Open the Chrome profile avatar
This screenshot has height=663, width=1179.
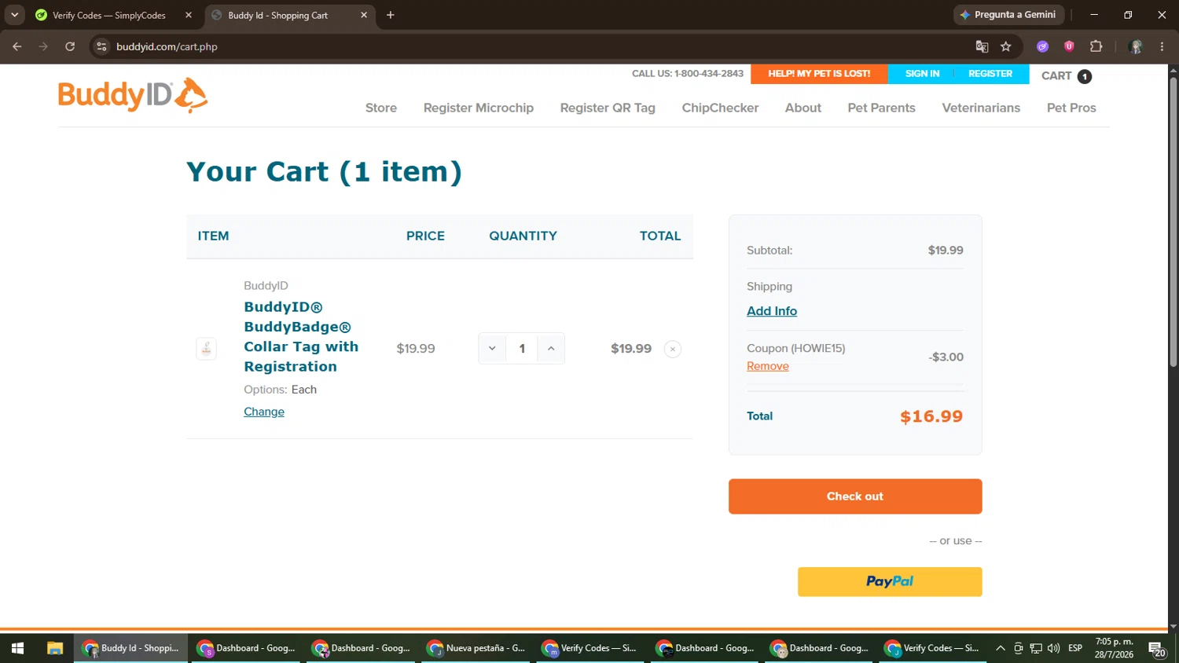1135,46
